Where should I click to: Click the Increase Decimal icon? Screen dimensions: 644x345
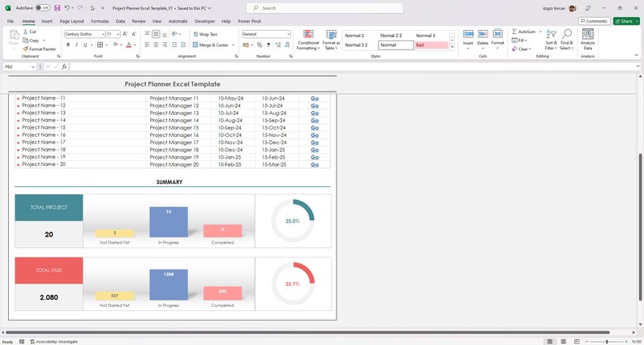[278, 45]
